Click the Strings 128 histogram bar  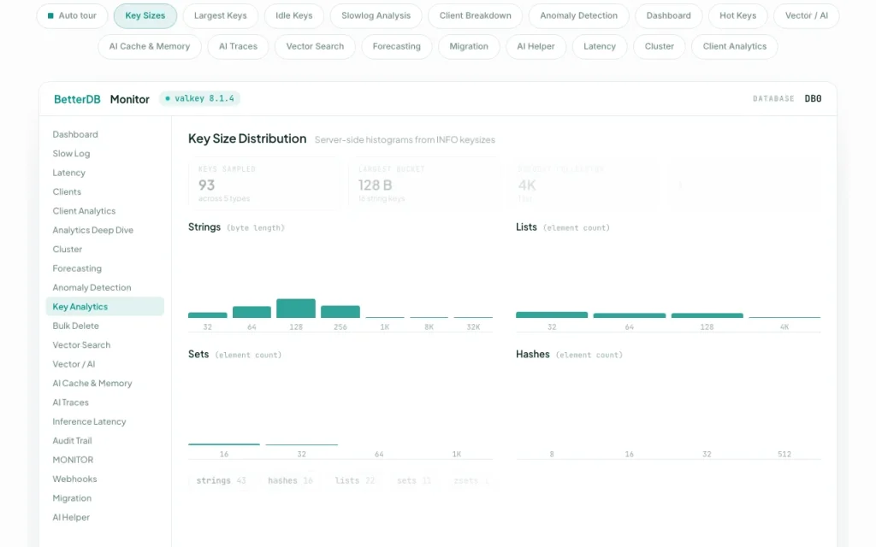[x=295, y=309]
